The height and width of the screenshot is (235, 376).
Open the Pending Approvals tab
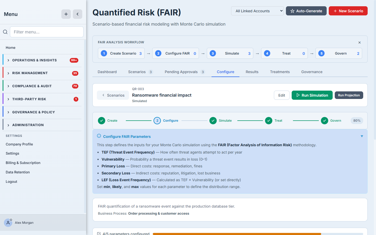pyautogui.click(x=185, y=72)
